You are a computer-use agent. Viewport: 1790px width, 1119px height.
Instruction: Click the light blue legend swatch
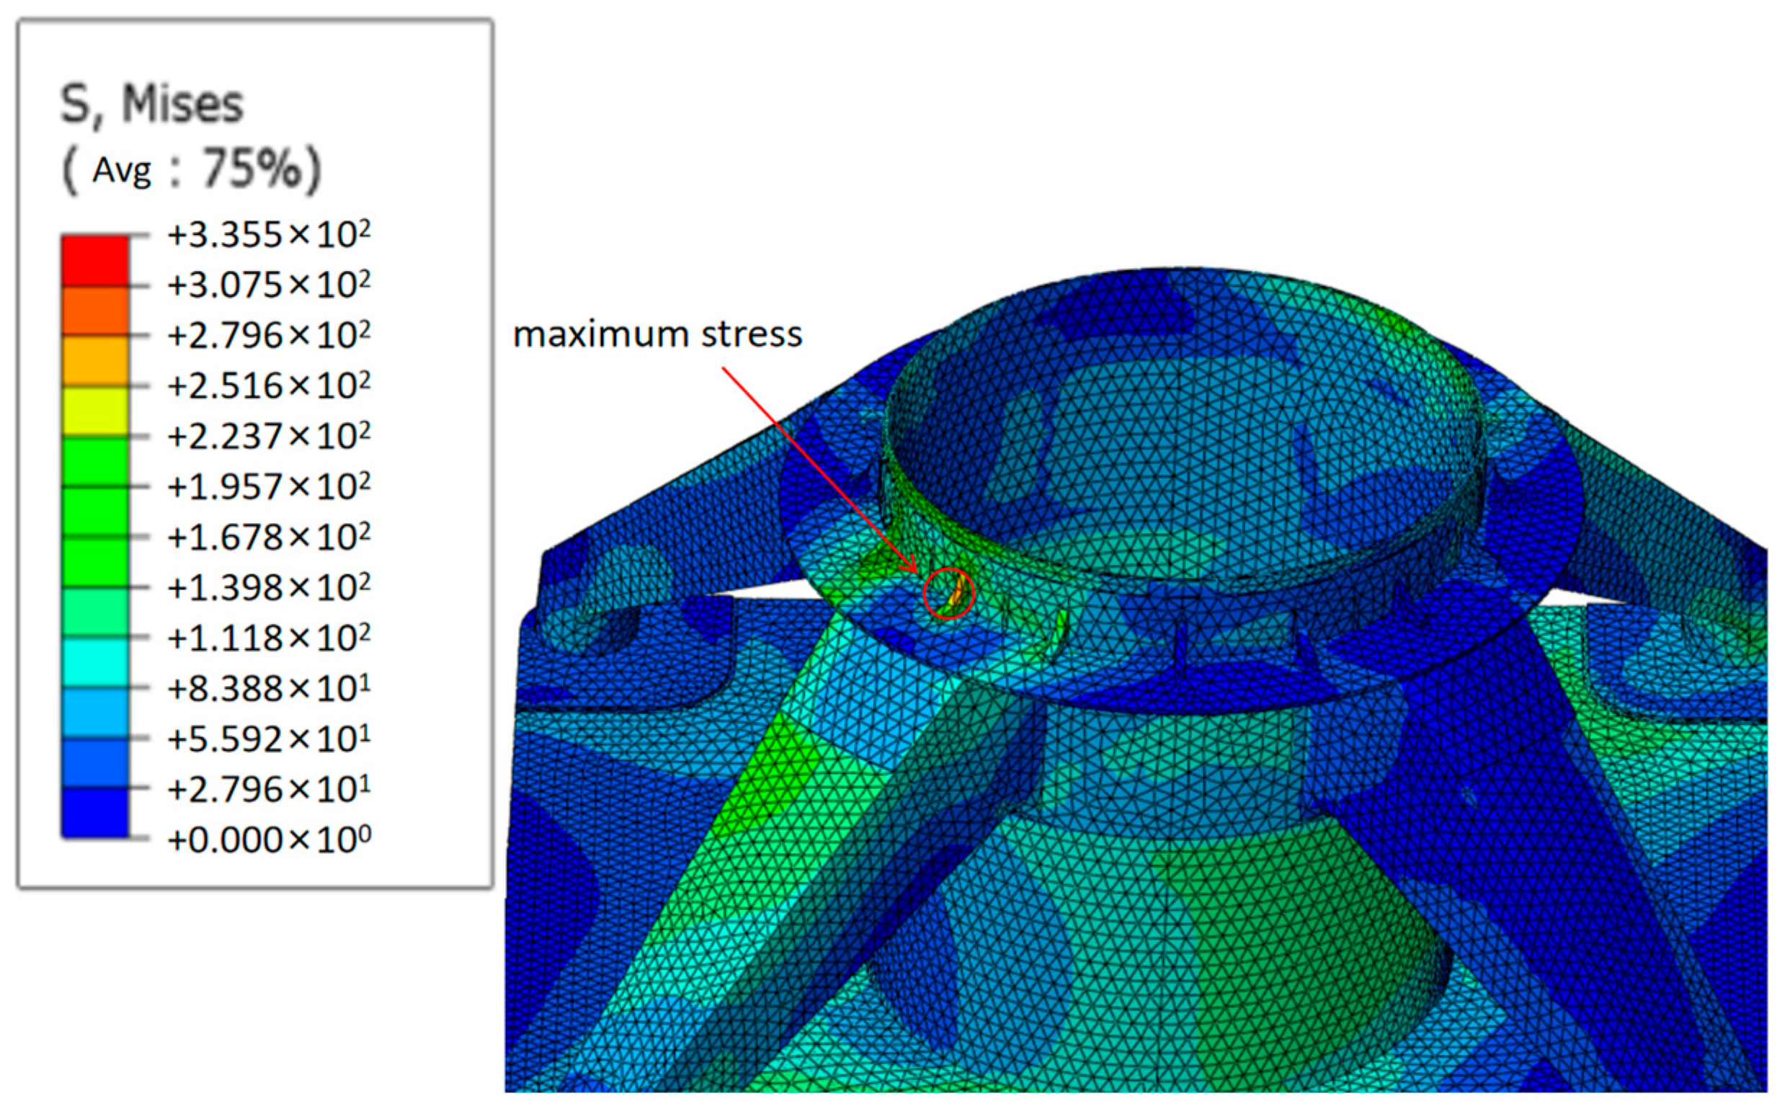tap(94, 713)
